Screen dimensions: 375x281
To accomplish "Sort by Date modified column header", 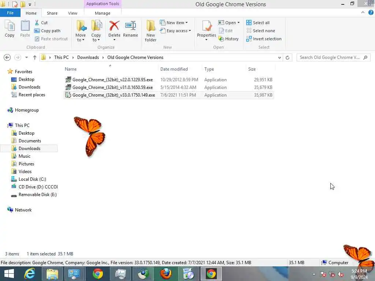I will [174, 69].
